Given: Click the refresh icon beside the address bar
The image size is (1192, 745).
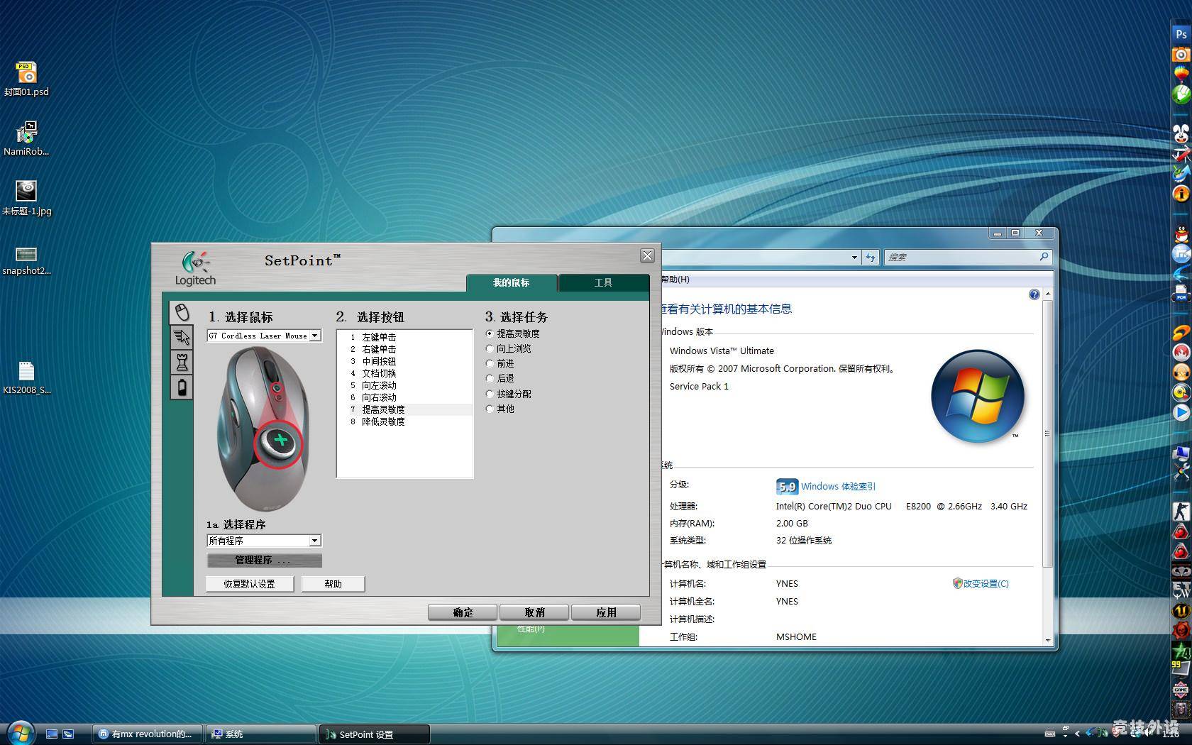Looking at the screenshot, I should click(x=871, y=258).
